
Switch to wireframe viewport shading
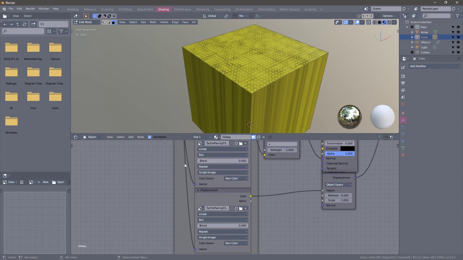tap(375, 22)
